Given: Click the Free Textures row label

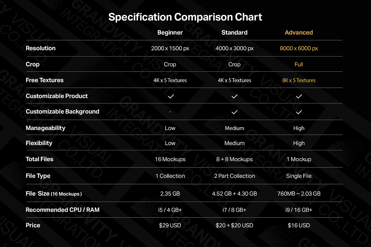Looking at the screenshot, I should [45, 80].
